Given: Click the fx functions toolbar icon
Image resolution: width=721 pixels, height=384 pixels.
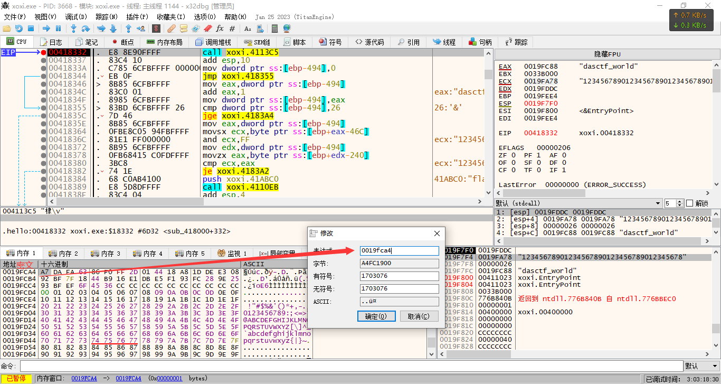Looking at the screenshot, I should coord(220,28).
